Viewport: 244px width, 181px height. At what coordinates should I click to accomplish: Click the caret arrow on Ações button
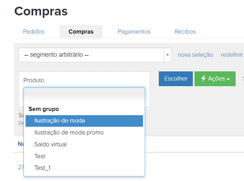(x=228, y=79)
